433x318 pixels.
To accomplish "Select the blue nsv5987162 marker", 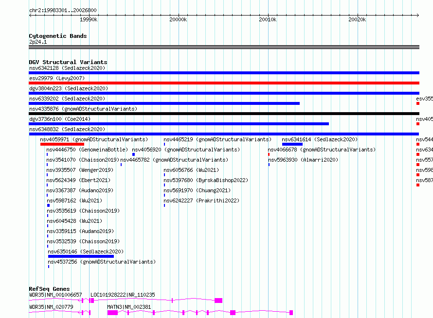I will tap(48, 205).
